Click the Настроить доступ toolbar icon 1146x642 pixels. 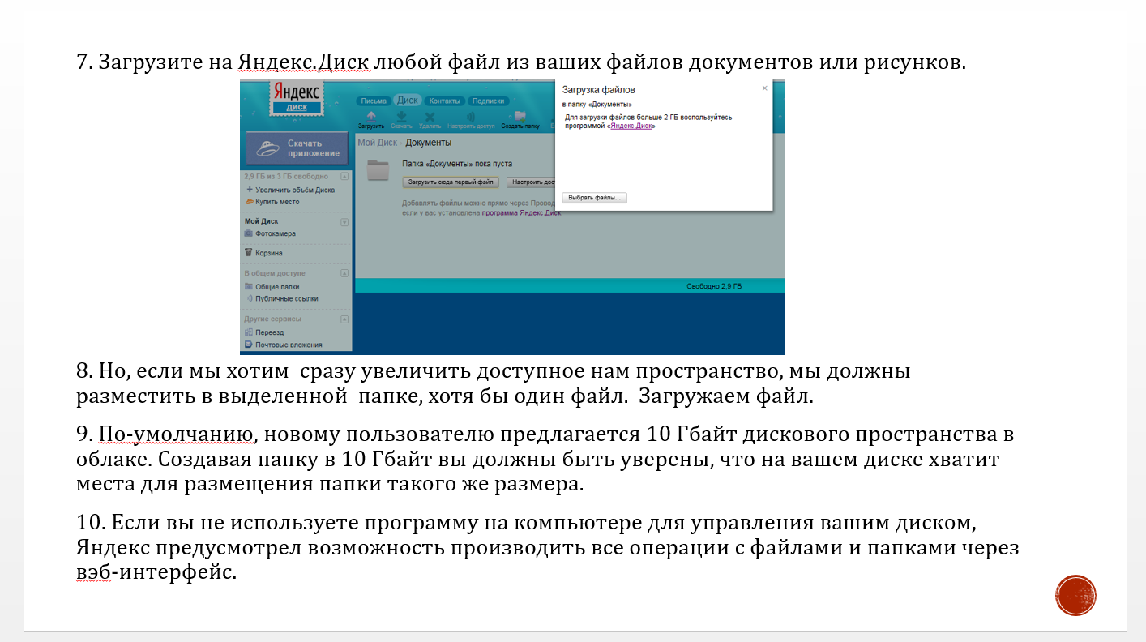(471, 120)
